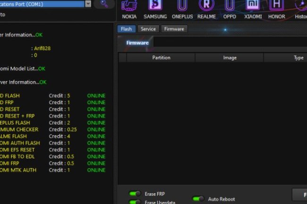This screenshot has width=307, height=204.
Task: Click the 'D RESET + FRP' service row
Action: click(x=52, y=116)
